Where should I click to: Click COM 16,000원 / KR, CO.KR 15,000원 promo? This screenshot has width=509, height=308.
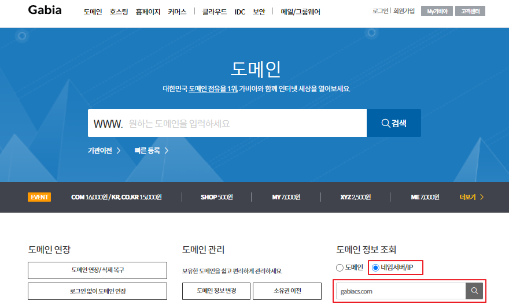point(116,197)
